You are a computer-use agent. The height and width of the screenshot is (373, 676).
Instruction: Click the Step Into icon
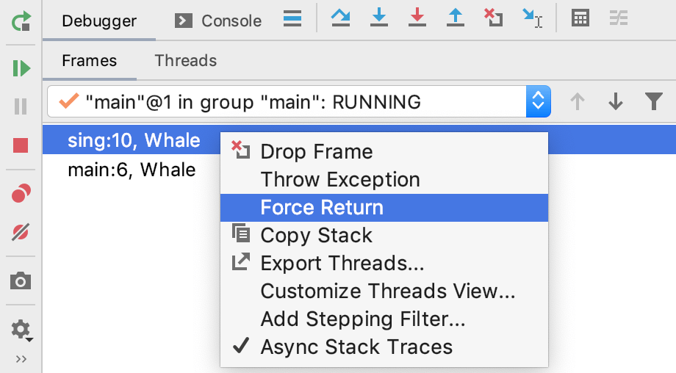click(x=379, y=18)
